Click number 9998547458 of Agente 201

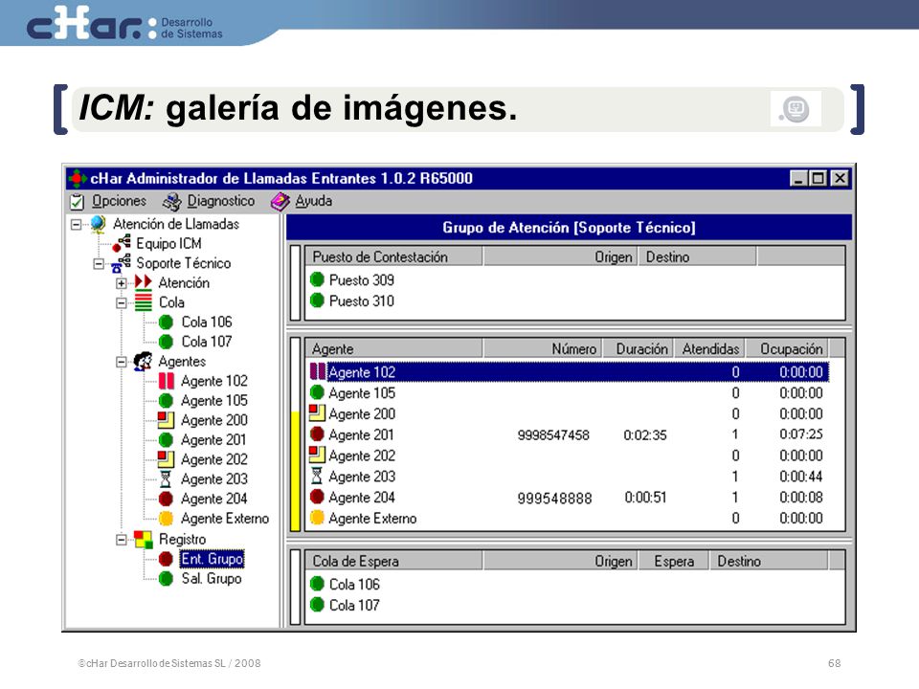pyautogui.click(x=553, y=435)
